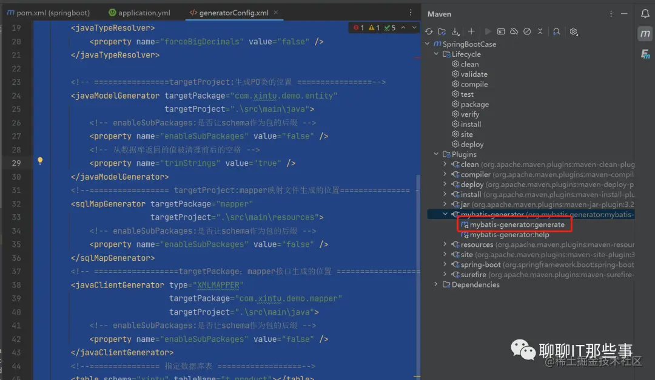Image resolution: width=655 pixels, height=380 pixels.
Task: Select mybatis-generator:help goal
Action: 505,235
